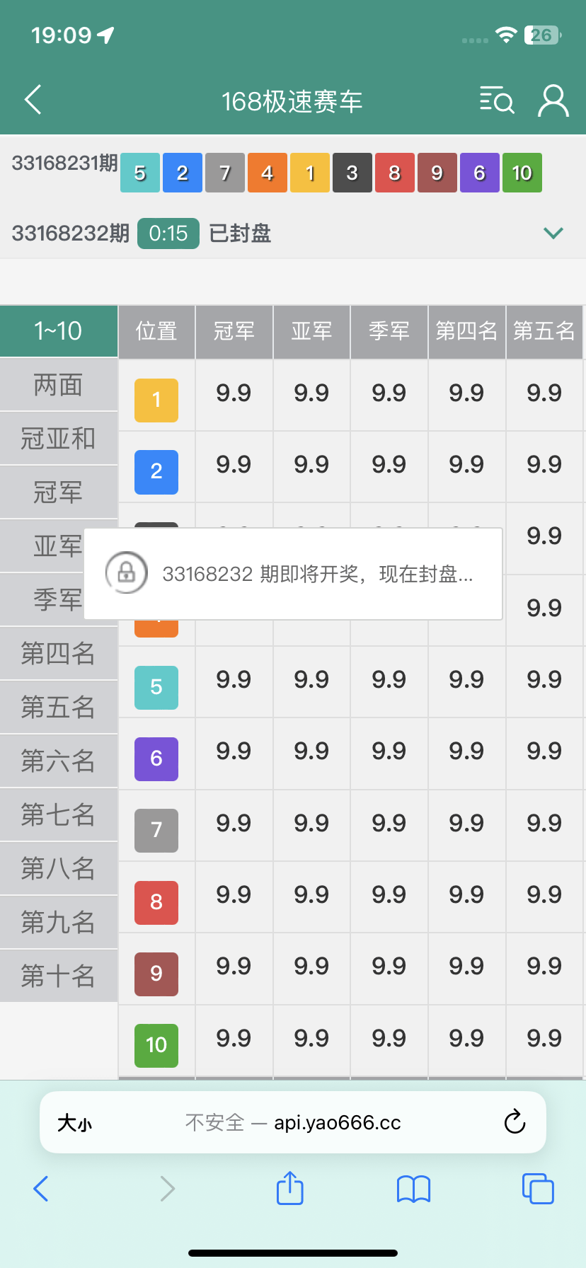Viewport: 586px width, 1268px height.
Task: Tap the back arrow in the header
Action: pos(33,100)
